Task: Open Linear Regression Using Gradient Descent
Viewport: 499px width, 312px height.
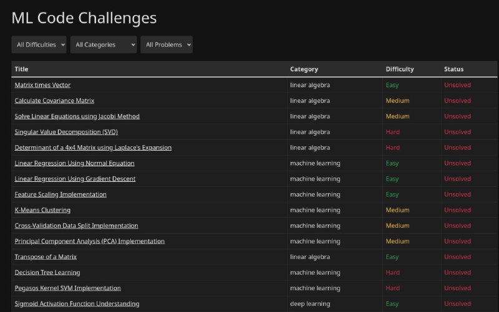Action: click(75, 179)
